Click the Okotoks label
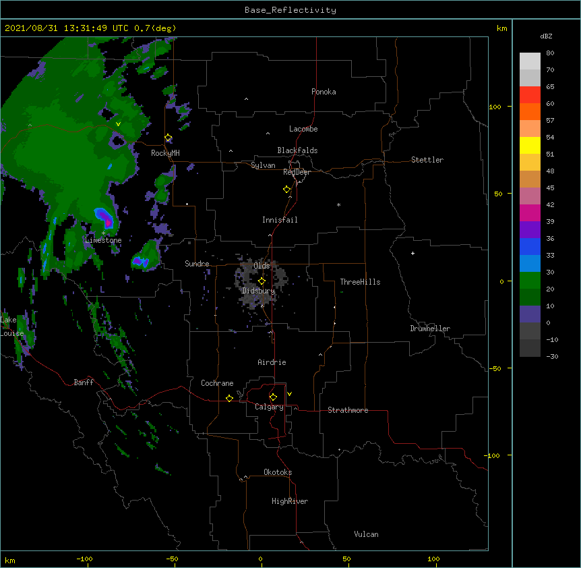The width and height of the screenshot is (581, 568). point(278,472)
